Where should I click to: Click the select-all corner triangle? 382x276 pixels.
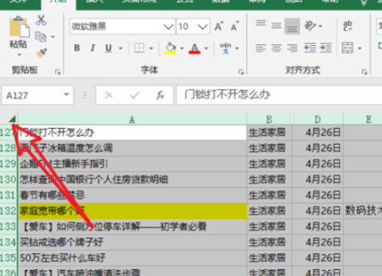click(x=11, y=119)
